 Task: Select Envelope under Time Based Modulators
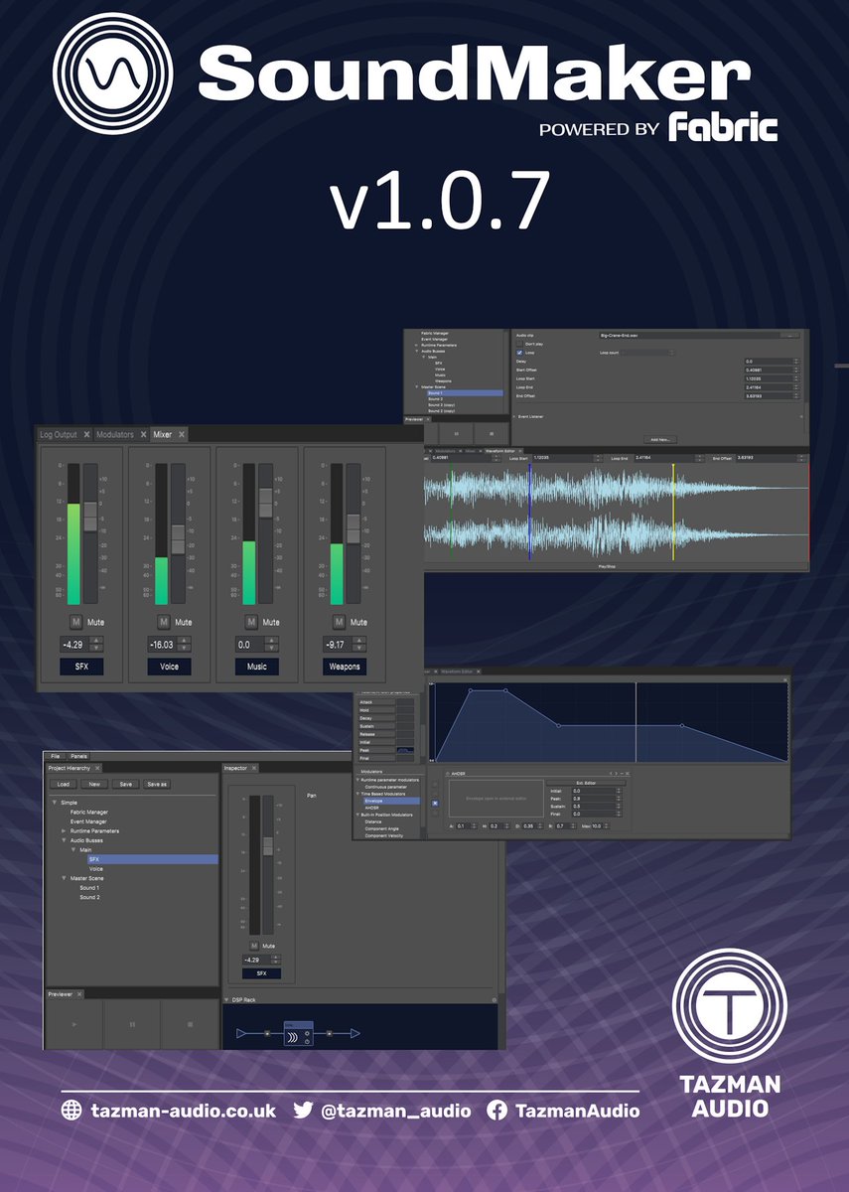[391, 800]
